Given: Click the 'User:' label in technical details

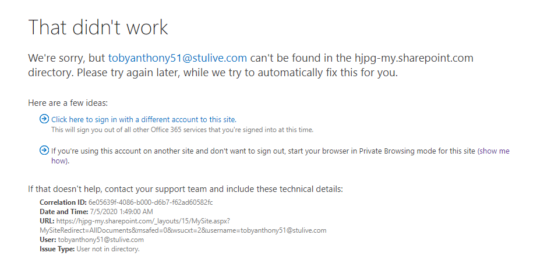Looking at the screenshot, I should tap(48, 240).
